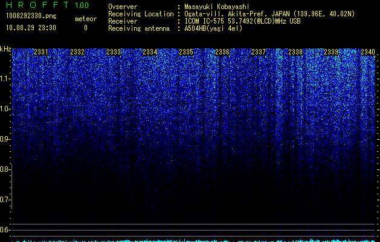
Task: Select the A504HB(yagi 4el) antenna text
Action: pos(213,28)
